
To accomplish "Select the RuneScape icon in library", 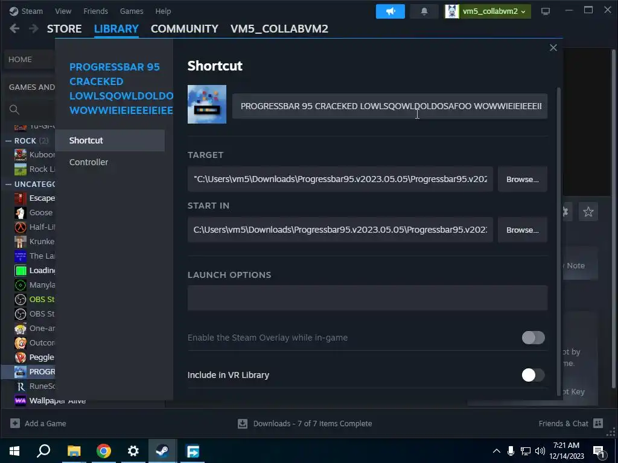I will point(21,386).
